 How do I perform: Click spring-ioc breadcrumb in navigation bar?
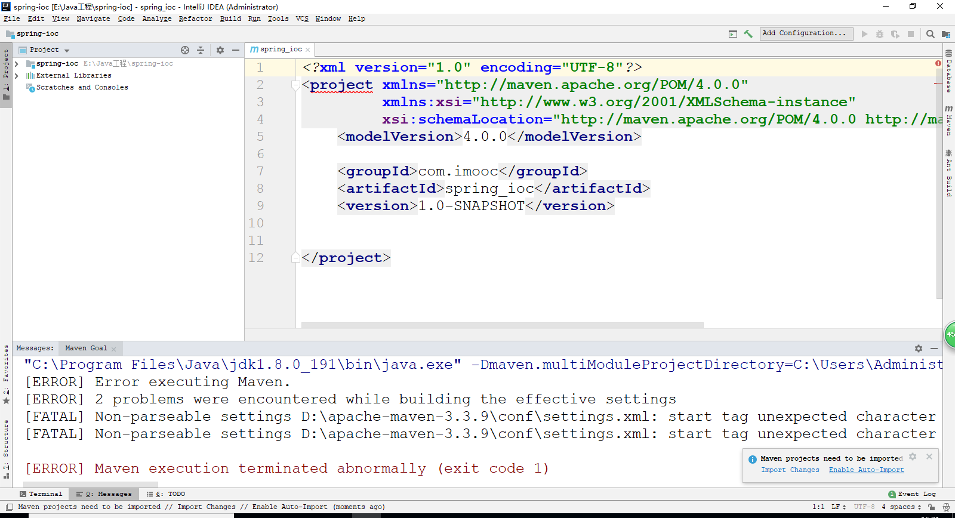pyautogui.click(x=32, y=34)
